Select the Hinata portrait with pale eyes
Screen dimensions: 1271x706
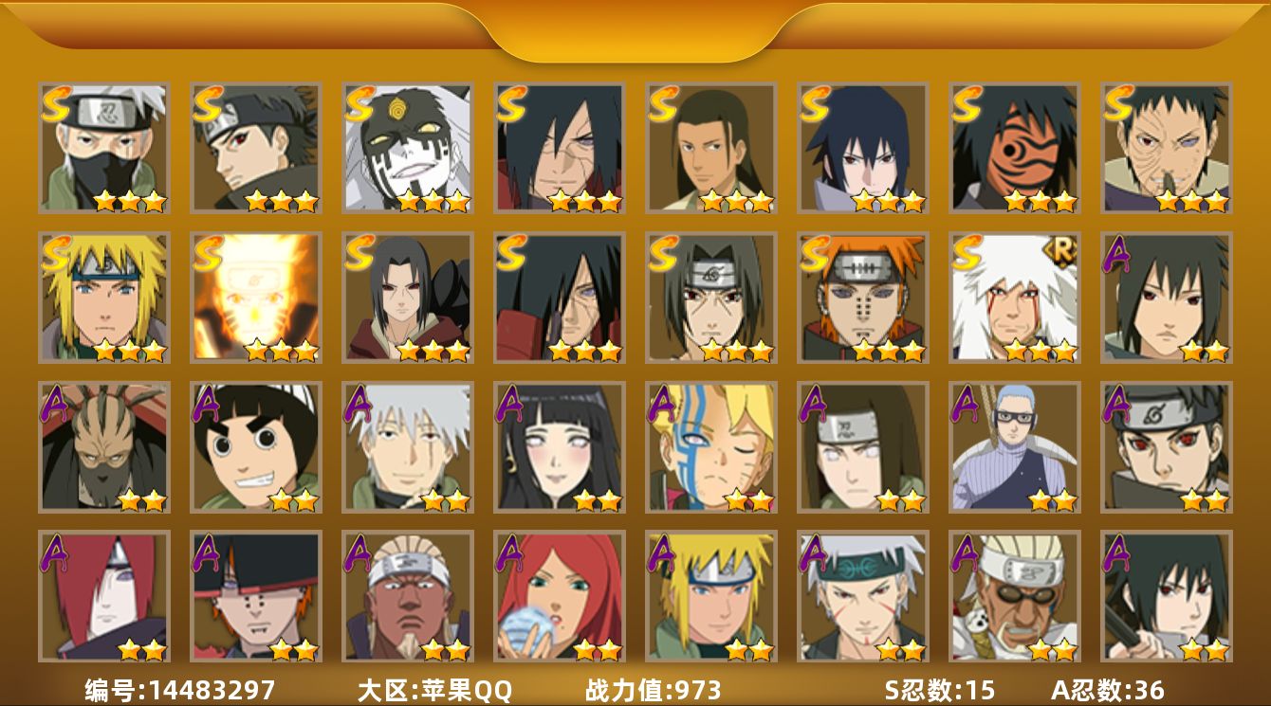pyautogui.click(x=560, y=447)
